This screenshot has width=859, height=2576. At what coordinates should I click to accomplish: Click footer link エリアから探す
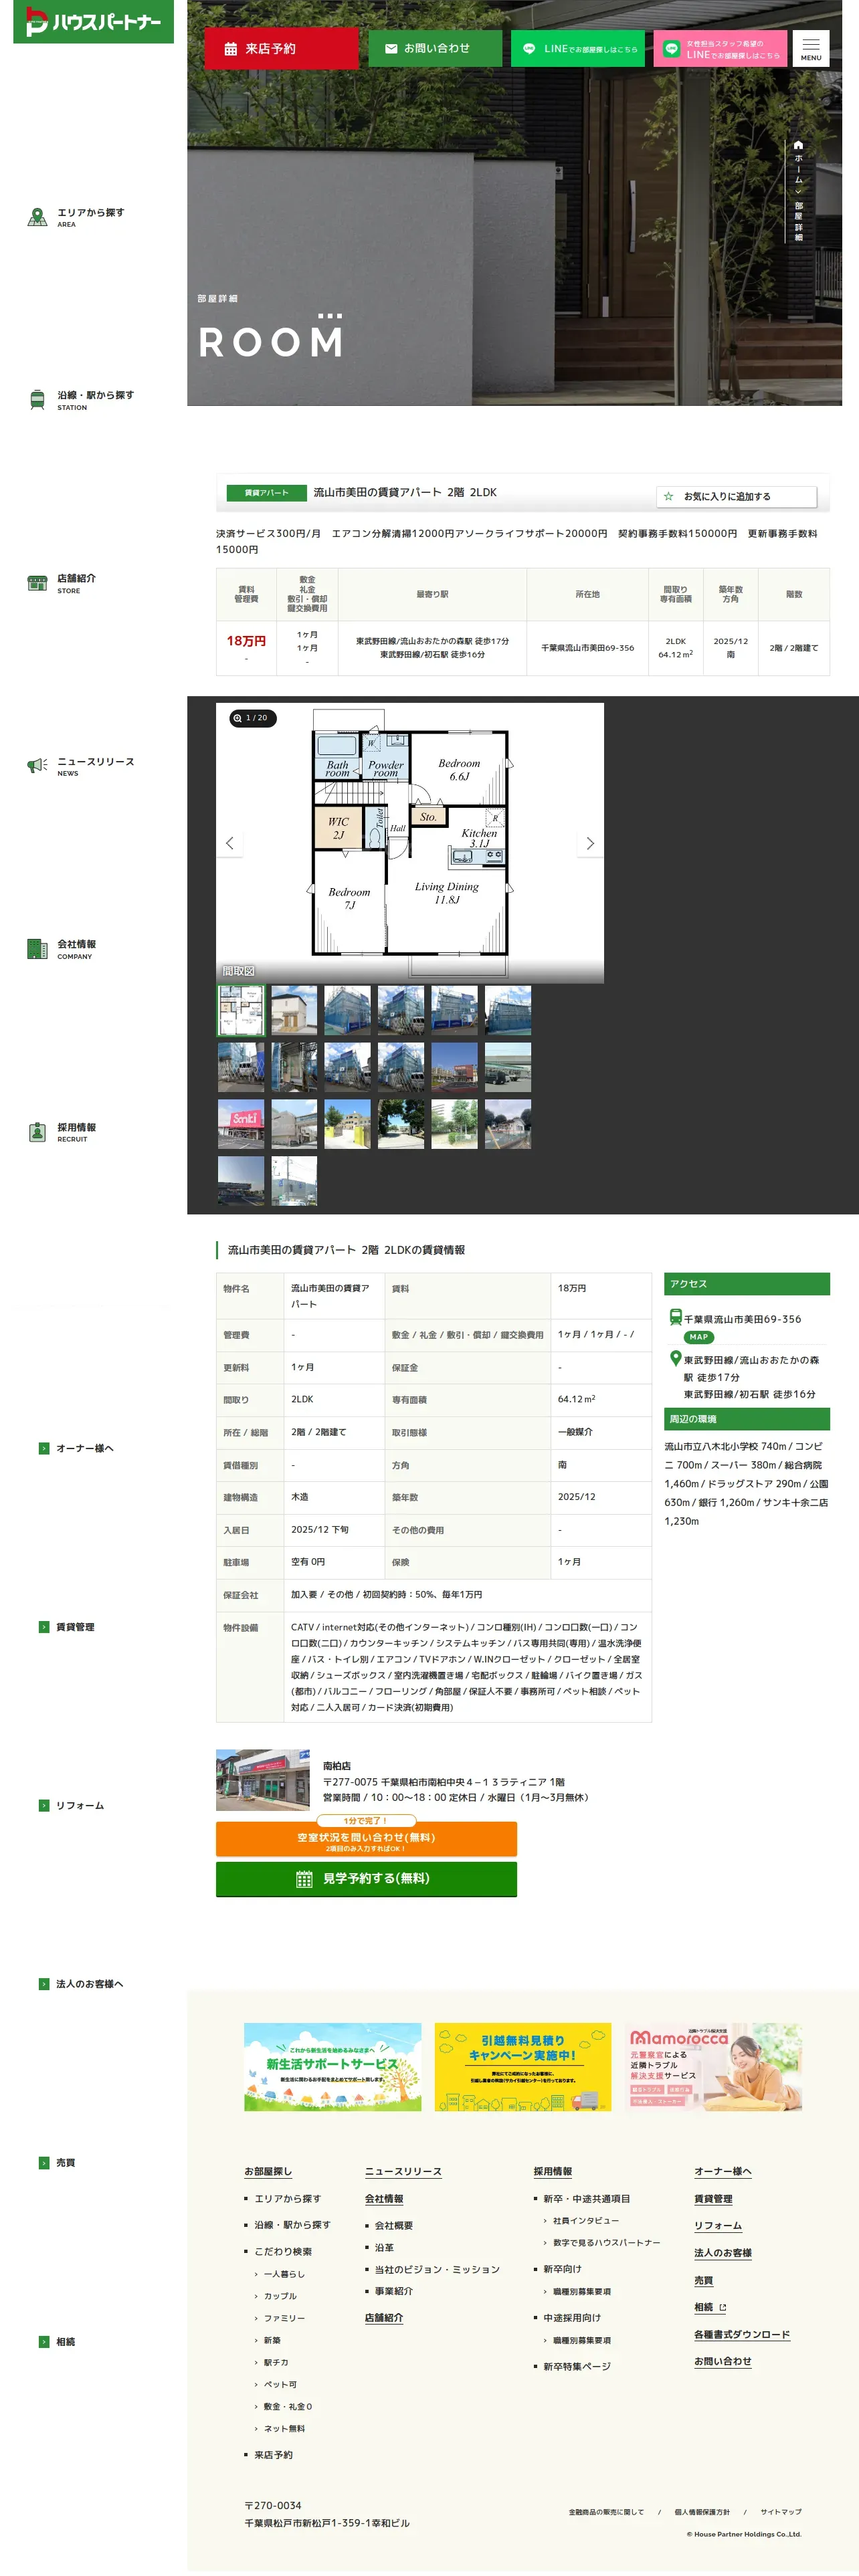pos(287,2199)
